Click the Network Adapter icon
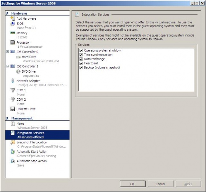 click(13, 81)
